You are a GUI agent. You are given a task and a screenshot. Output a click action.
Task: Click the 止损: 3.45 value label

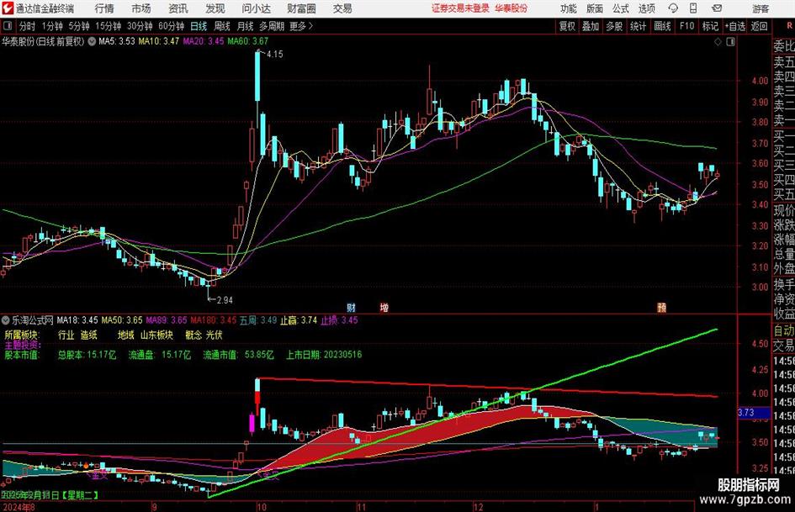pos(339,320)
